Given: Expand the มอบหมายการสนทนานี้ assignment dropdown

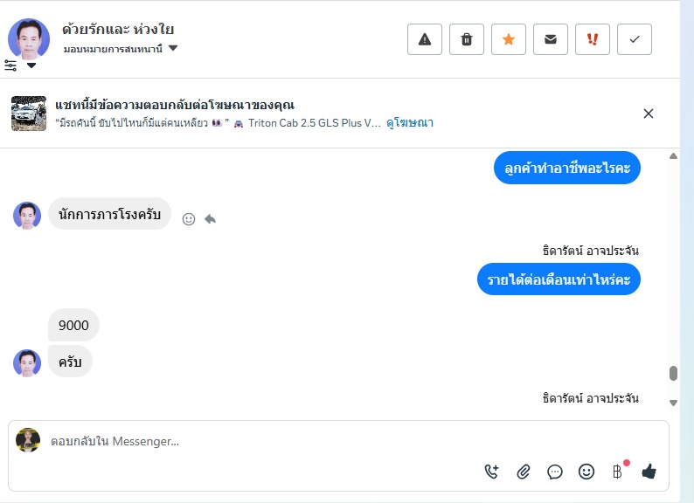Looking at the screenshot, I should click(173, 49).
